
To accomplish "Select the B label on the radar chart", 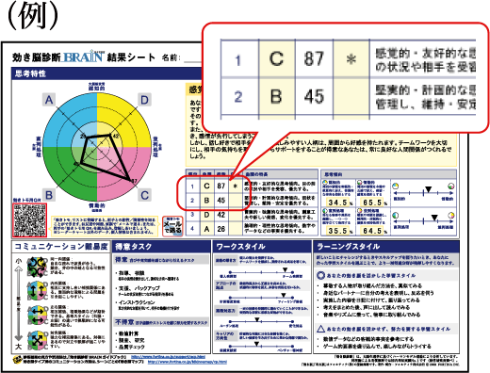I will [x=49, y=195].
